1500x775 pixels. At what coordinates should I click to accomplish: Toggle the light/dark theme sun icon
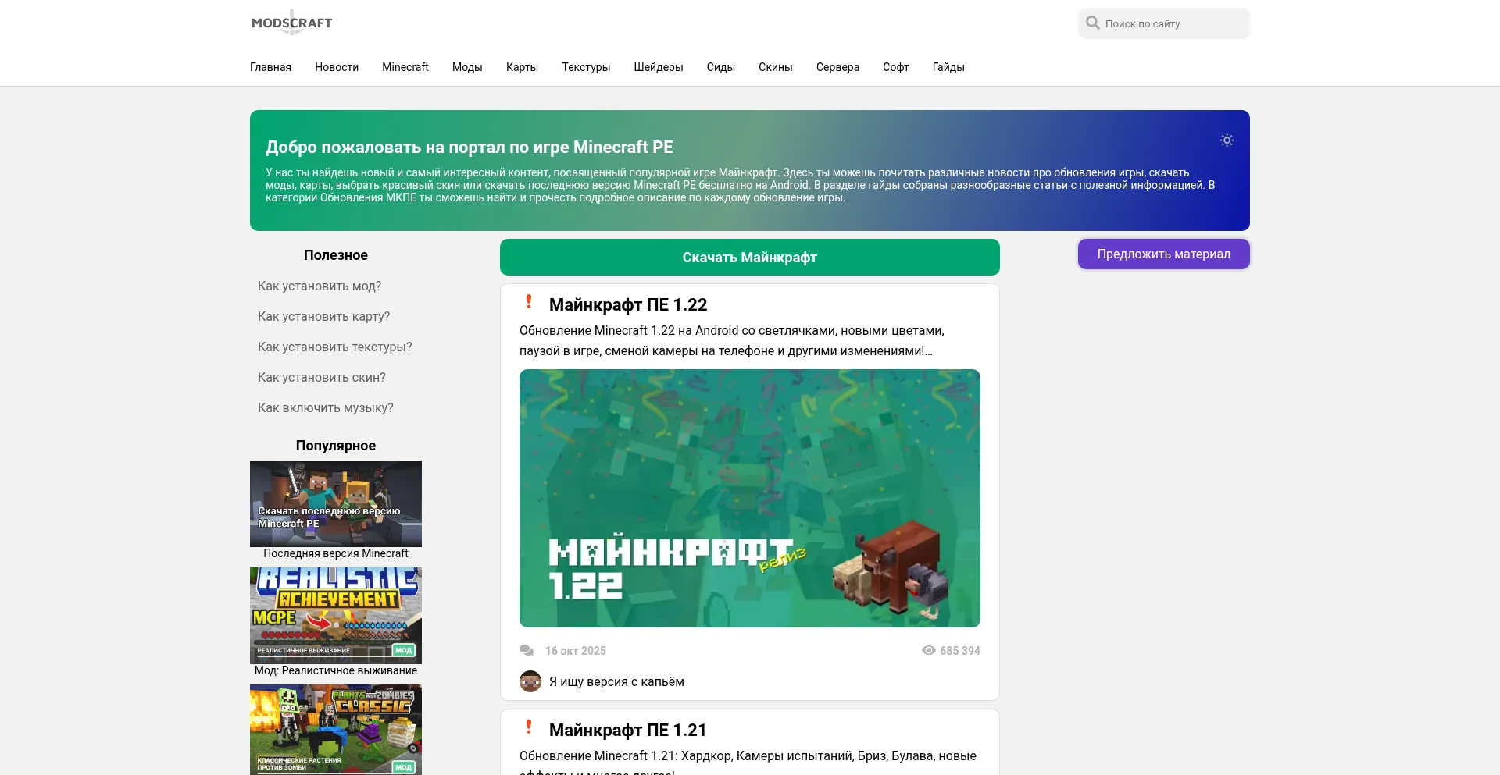pyautogui.click(x=1227, y=140)
